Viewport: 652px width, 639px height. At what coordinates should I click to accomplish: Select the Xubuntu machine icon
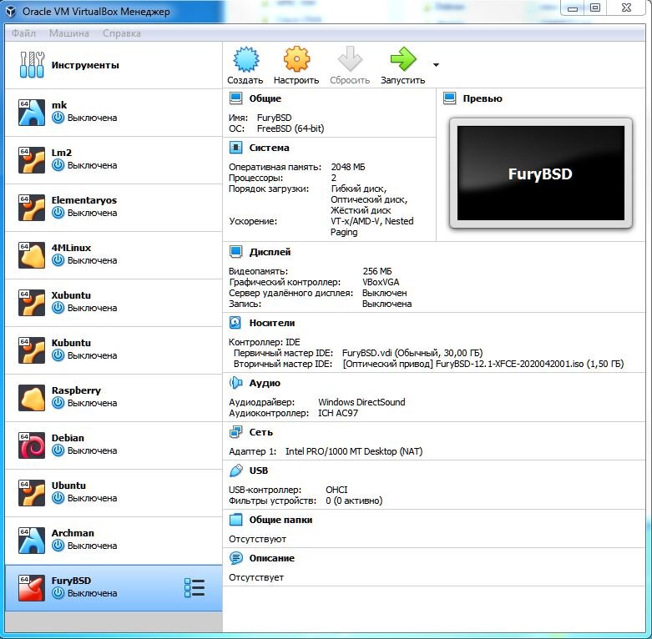point(32,303)
